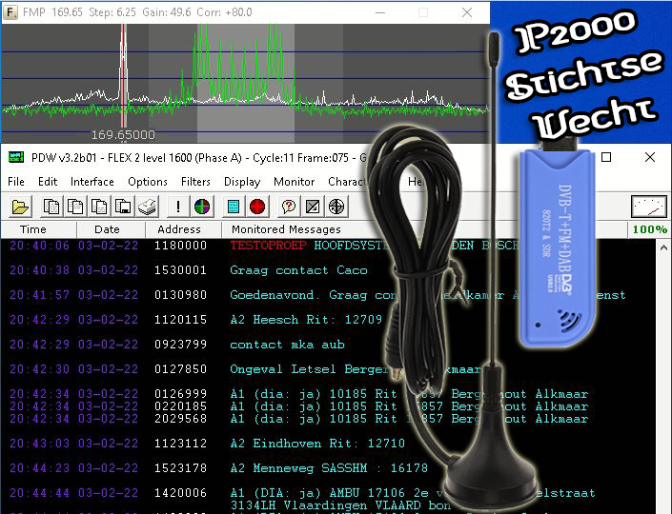
Task: Click the FMP application icon in title bar
Action: [10, 12]
